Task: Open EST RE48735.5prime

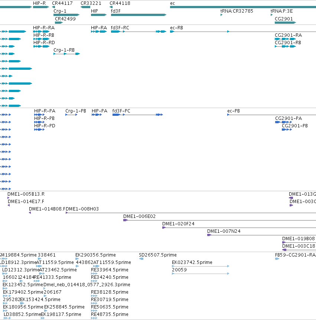Action: tap(94, 318)
